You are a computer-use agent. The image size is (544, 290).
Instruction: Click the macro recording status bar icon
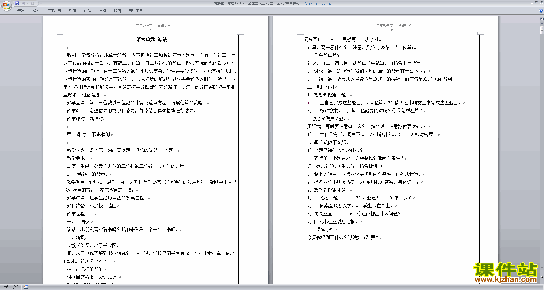pyautogui.click(x=26, y=287)
